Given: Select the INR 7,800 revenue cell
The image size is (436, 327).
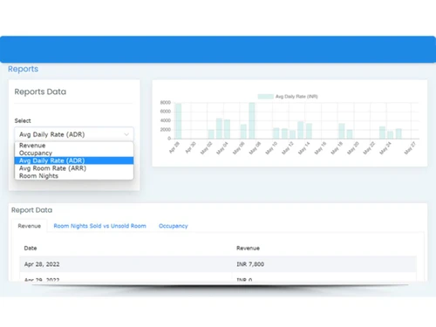Looking at the screenshot, I should 250,264.
